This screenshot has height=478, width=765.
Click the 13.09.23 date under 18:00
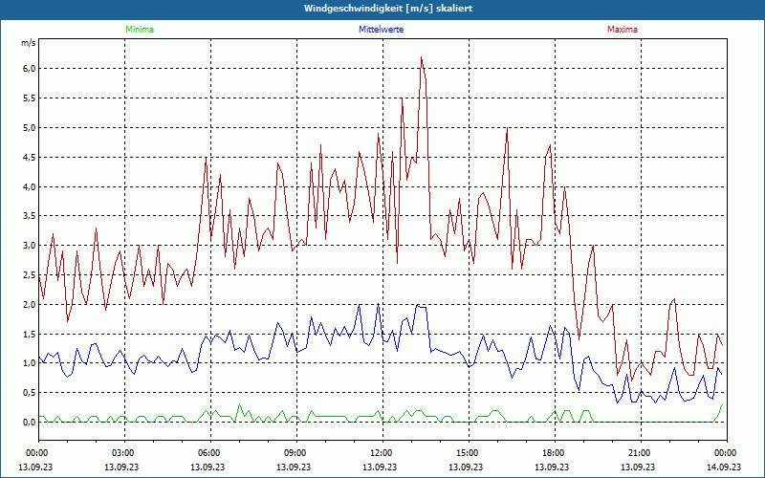552,467
